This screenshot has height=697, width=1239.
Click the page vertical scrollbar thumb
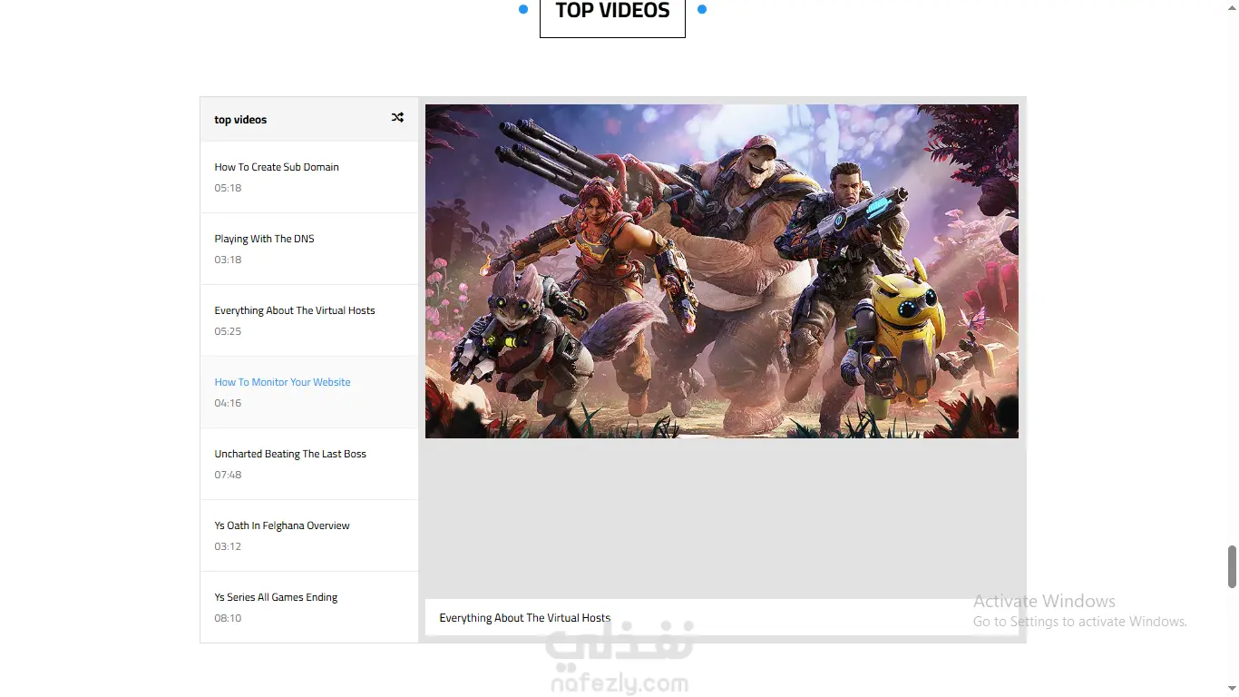[x=1232, y=566]
